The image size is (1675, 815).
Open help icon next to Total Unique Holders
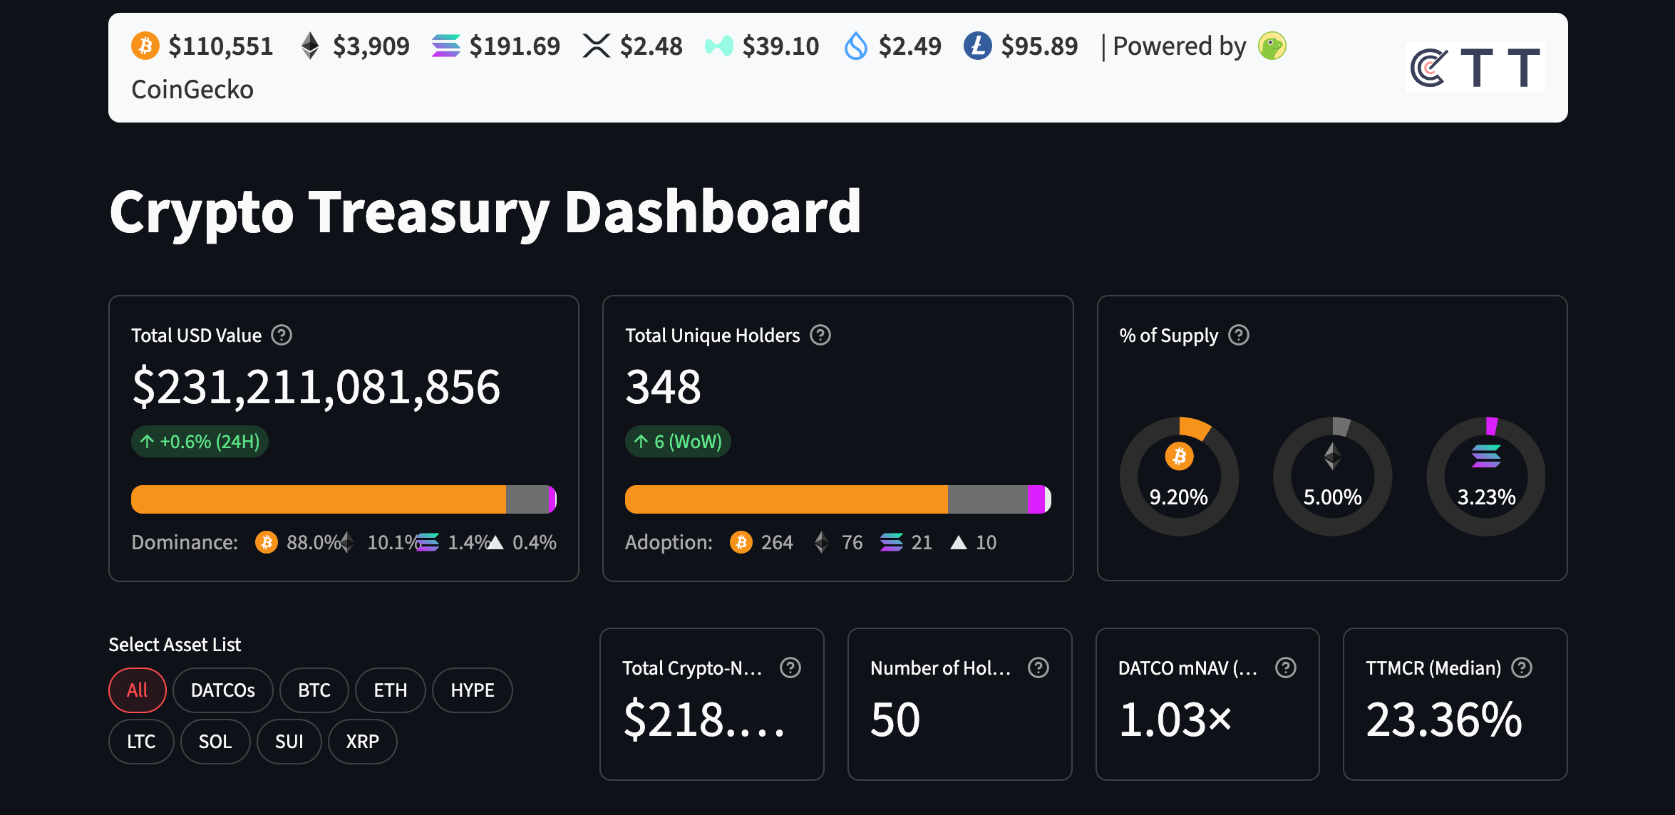[x=821, y=335]
